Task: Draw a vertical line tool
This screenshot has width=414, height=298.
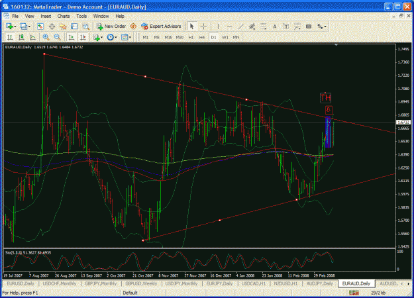Action: click(x=218, y=26)
